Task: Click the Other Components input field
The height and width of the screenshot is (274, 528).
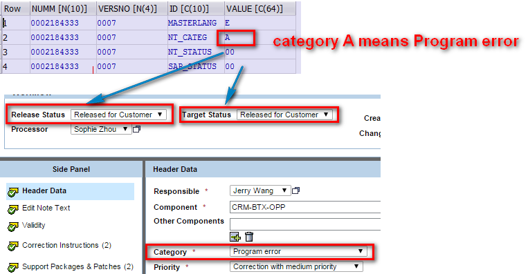Action: pyautogui.click(x=305, y=224)
